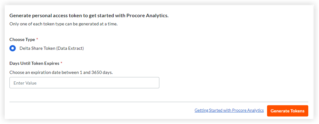Screen dimensions: 319x124
Task: Click the 'Choose Type' field label
Action: pyautogui.click(x=22, y=40)
